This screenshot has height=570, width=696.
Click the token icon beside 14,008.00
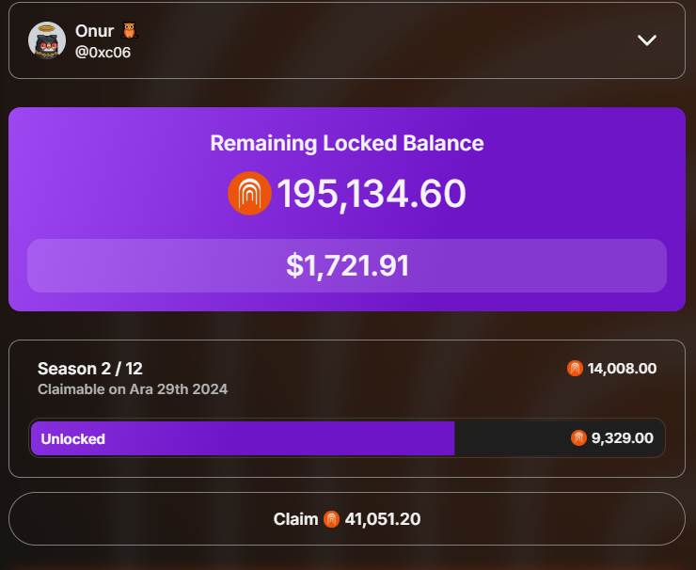pyautogui.click(x=575, y=369)
